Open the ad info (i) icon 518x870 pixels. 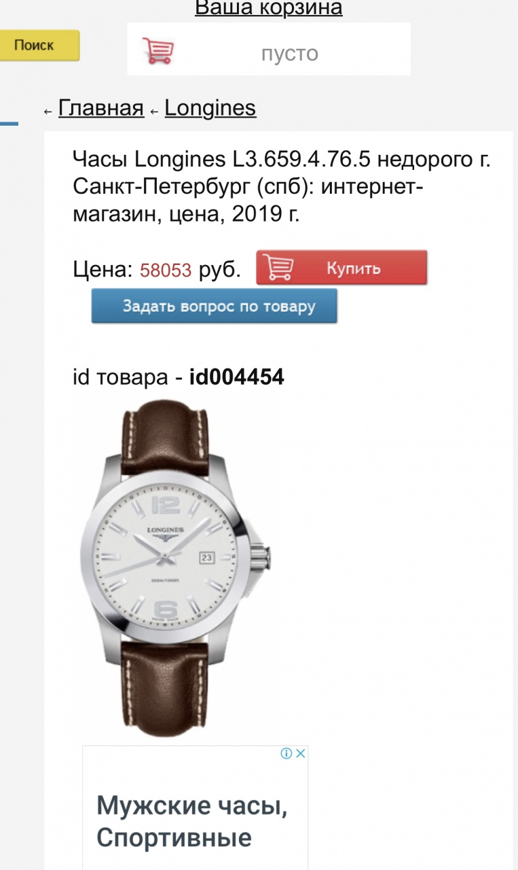pos(286,753)
